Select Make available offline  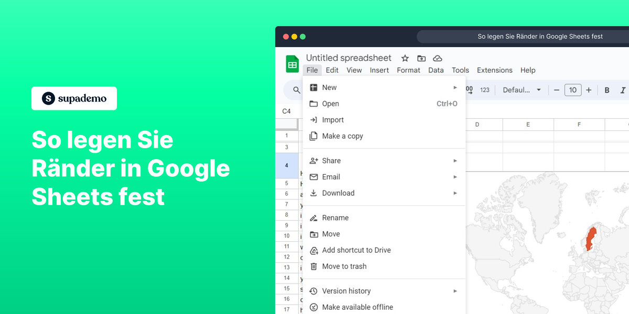click(x=384, y=307)
